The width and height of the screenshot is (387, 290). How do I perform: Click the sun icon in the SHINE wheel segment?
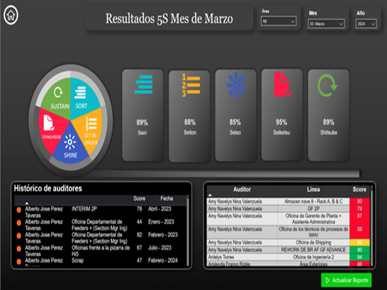point(70,142)
